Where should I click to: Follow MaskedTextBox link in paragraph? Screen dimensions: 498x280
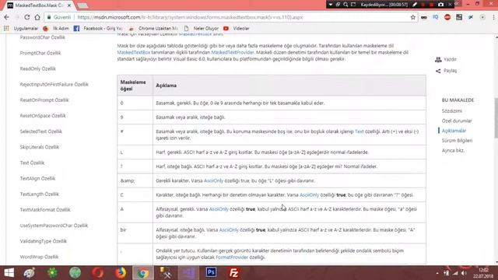[133, 52]
